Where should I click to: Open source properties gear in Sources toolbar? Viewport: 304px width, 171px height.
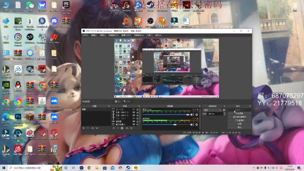[x=122, y=128]
